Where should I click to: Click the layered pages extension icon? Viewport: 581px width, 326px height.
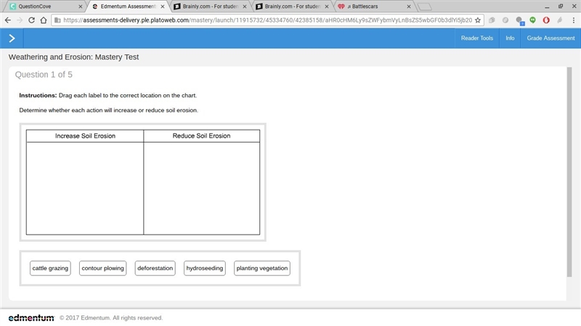[x=492, y=20]
